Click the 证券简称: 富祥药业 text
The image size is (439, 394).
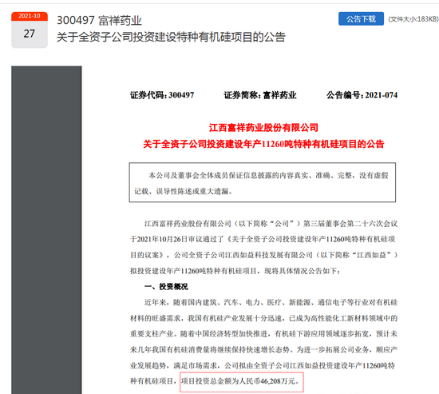pyautogui.click(x=260, y=95)
